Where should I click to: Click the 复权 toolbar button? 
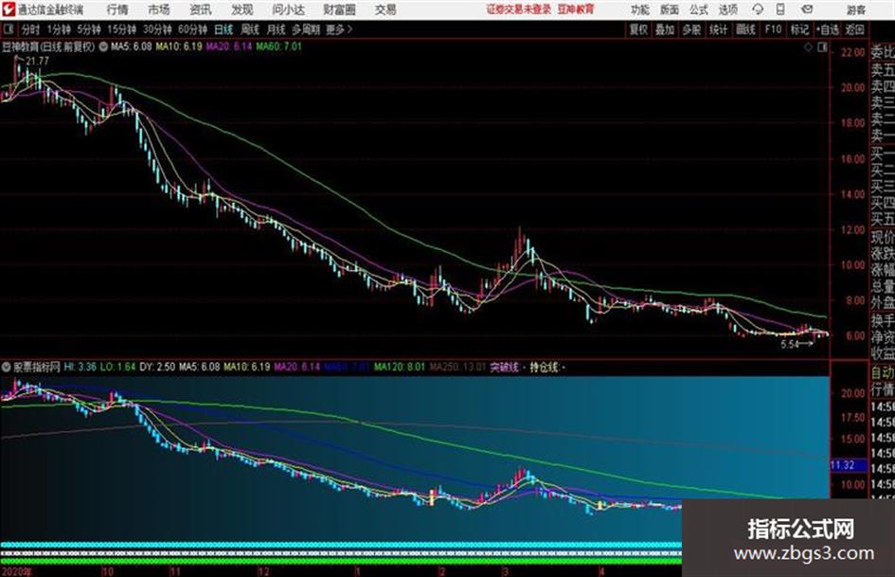point(638,29)
